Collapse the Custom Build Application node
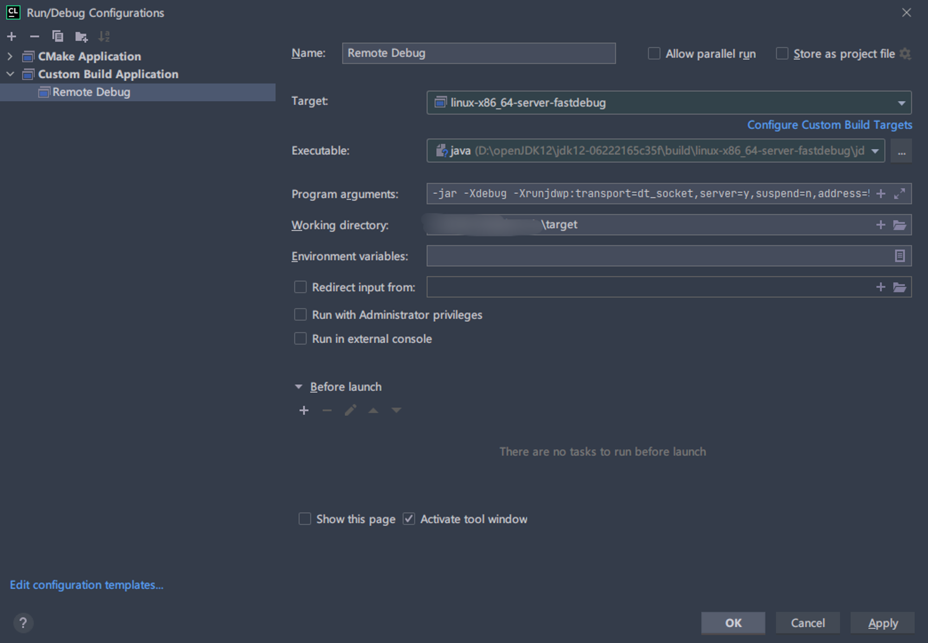The image size is (928, 643). pyautogui.click(x=10, y=74)
